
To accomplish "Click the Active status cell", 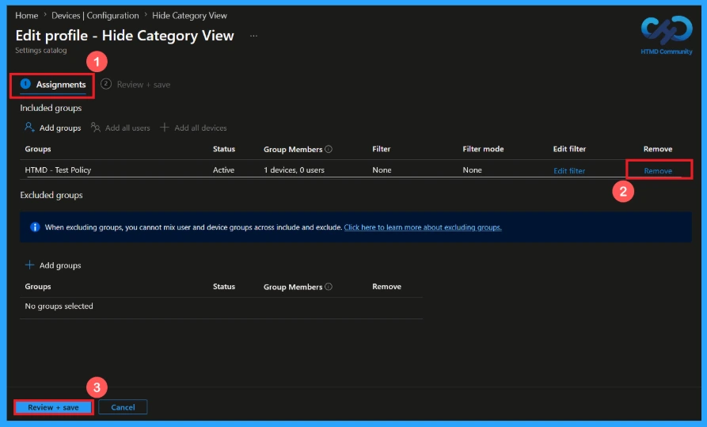I will pos(223,170).
